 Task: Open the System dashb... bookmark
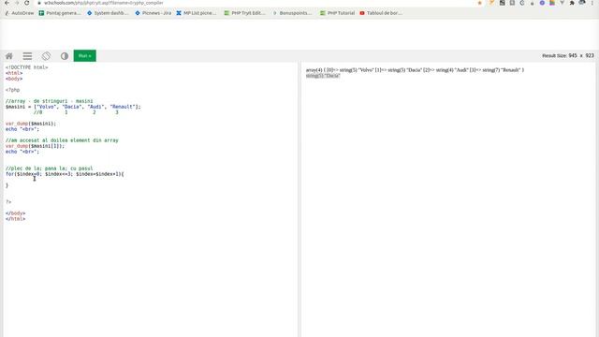point(108,13)
